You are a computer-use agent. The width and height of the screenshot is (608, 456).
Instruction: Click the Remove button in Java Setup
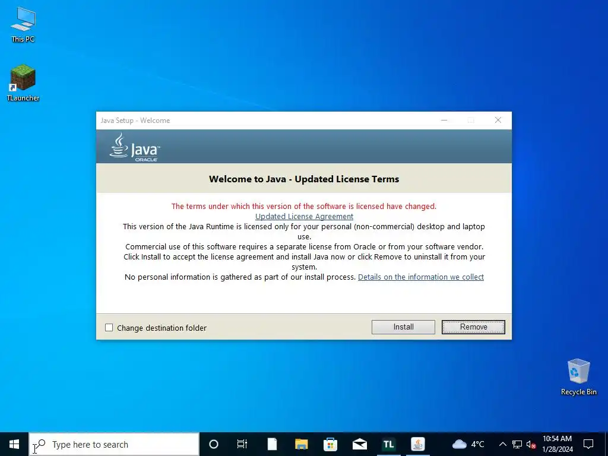tap(473, 327)
